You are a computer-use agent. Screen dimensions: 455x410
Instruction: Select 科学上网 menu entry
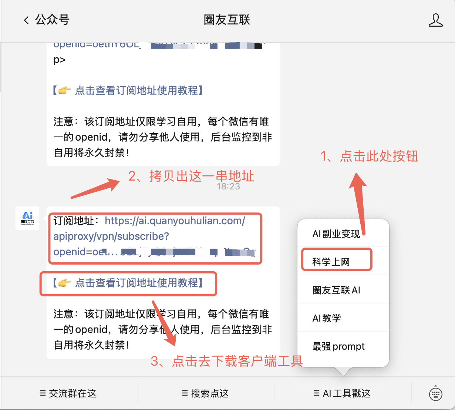tap(343, 262)
